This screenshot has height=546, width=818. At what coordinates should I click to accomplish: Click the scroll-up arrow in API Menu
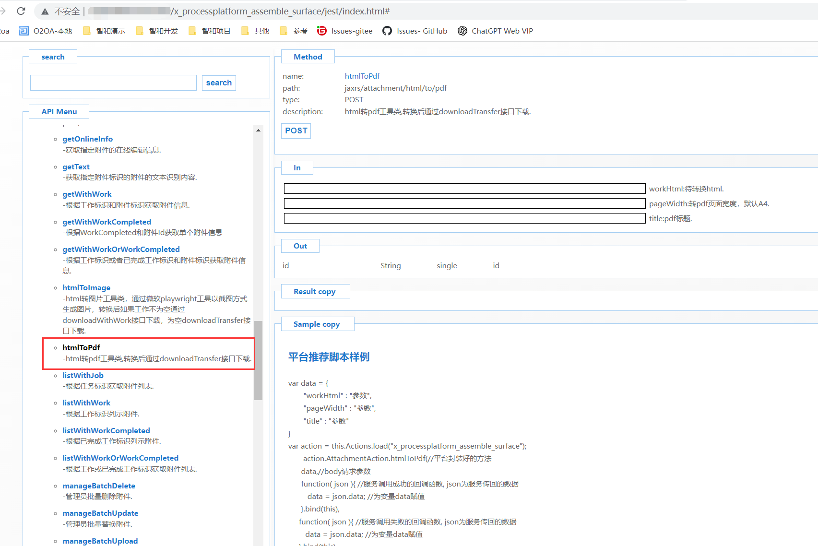(x=258, y=131)
